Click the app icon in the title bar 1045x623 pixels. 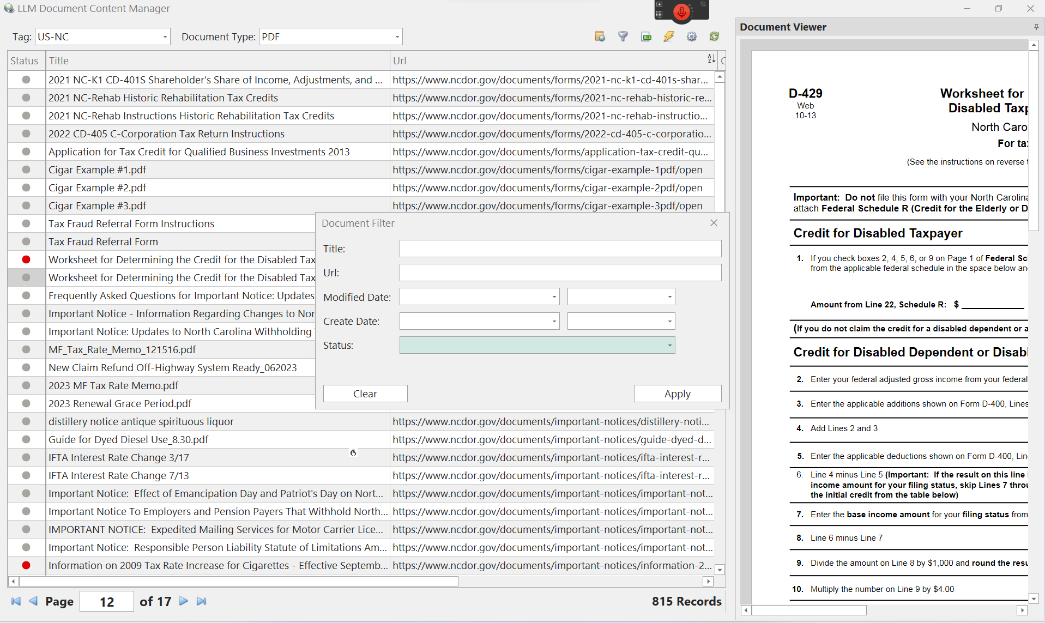[9, 8]
